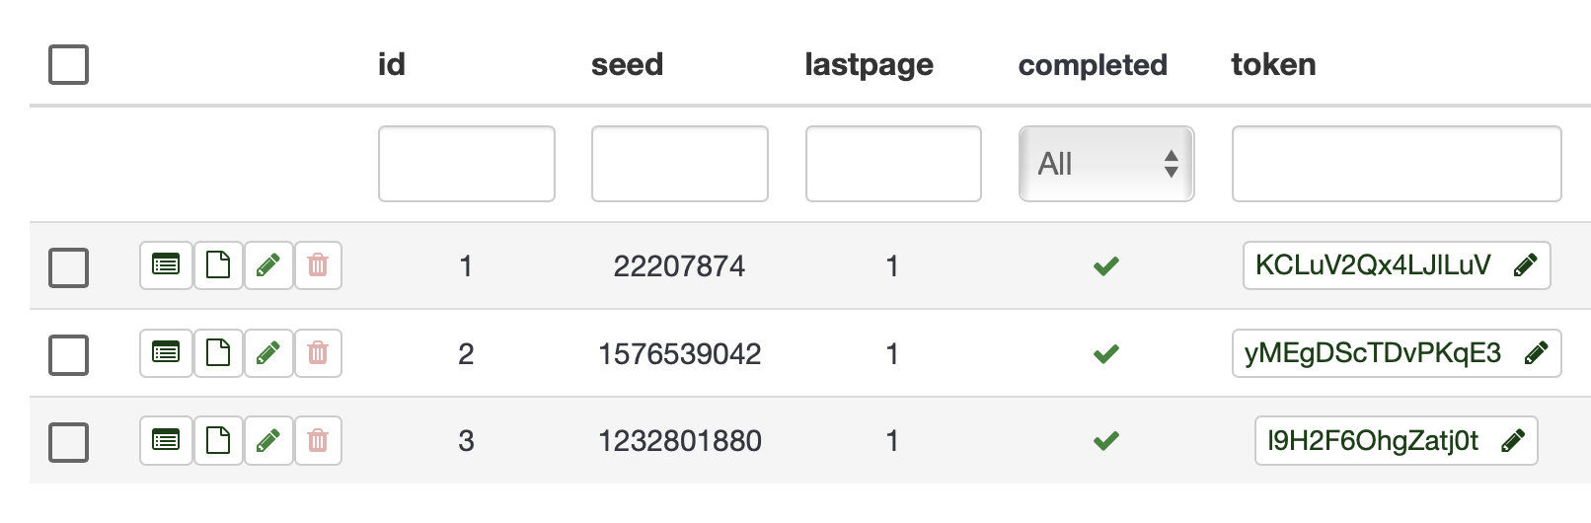Click pencil icon beside token KCLuV2Qx4LJlLuV

pos(1525,265)
